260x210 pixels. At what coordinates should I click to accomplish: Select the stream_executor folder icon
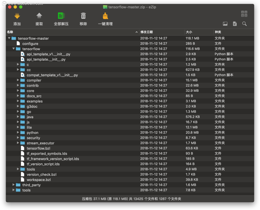tap(23, 143)
